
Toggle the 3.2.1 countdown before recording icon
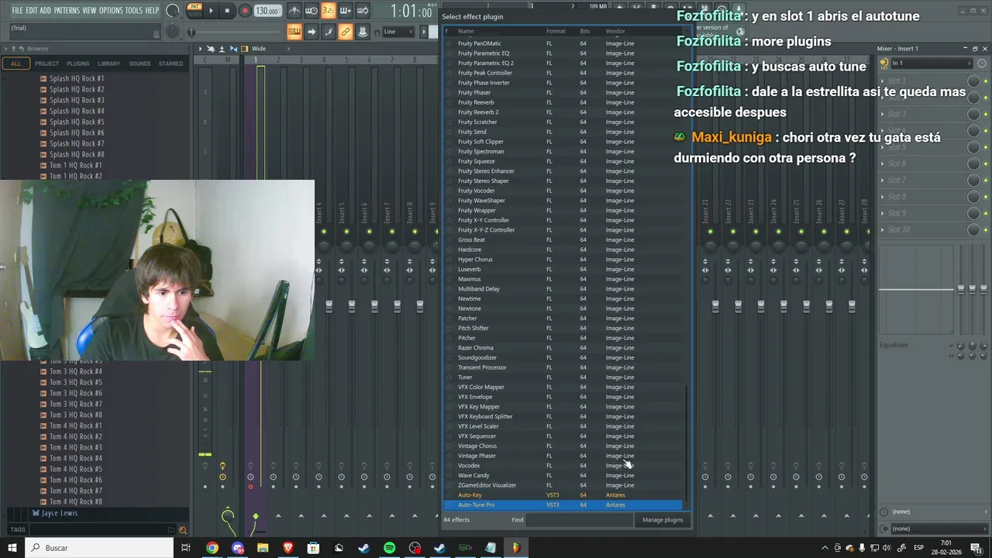(328, 11)
